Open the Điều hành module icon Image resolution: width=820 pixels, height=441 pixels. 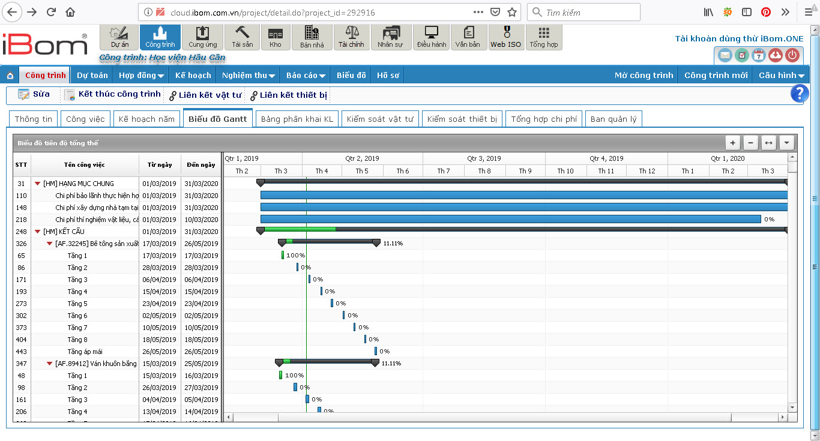[431, 37]
